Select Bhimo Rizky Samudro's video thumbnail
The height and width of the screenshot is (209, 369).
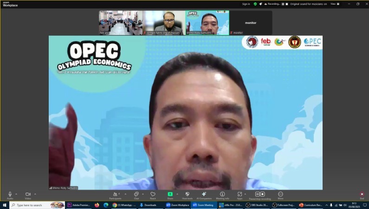[207, 23]
